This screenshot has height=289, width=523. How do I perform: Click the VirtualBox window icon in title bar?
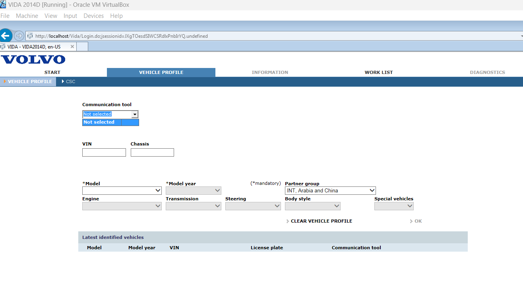point(4,5)
